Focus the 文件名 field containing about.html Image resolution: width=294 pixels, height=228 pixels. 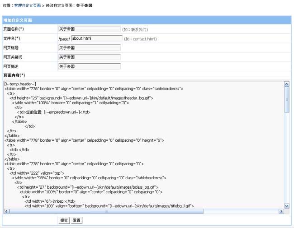96,38
